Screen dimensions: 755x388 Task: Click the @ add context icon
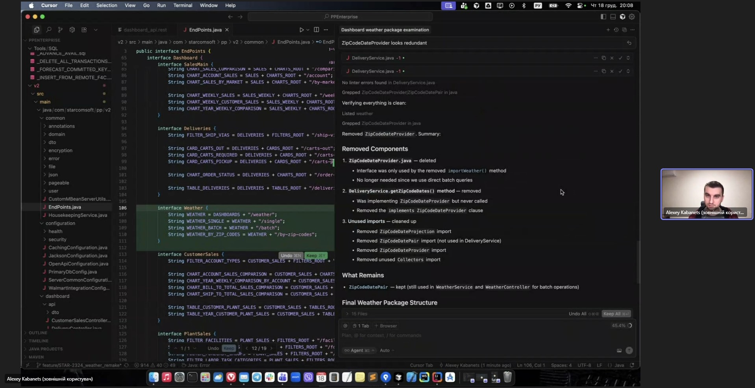(x=345, y=326)
